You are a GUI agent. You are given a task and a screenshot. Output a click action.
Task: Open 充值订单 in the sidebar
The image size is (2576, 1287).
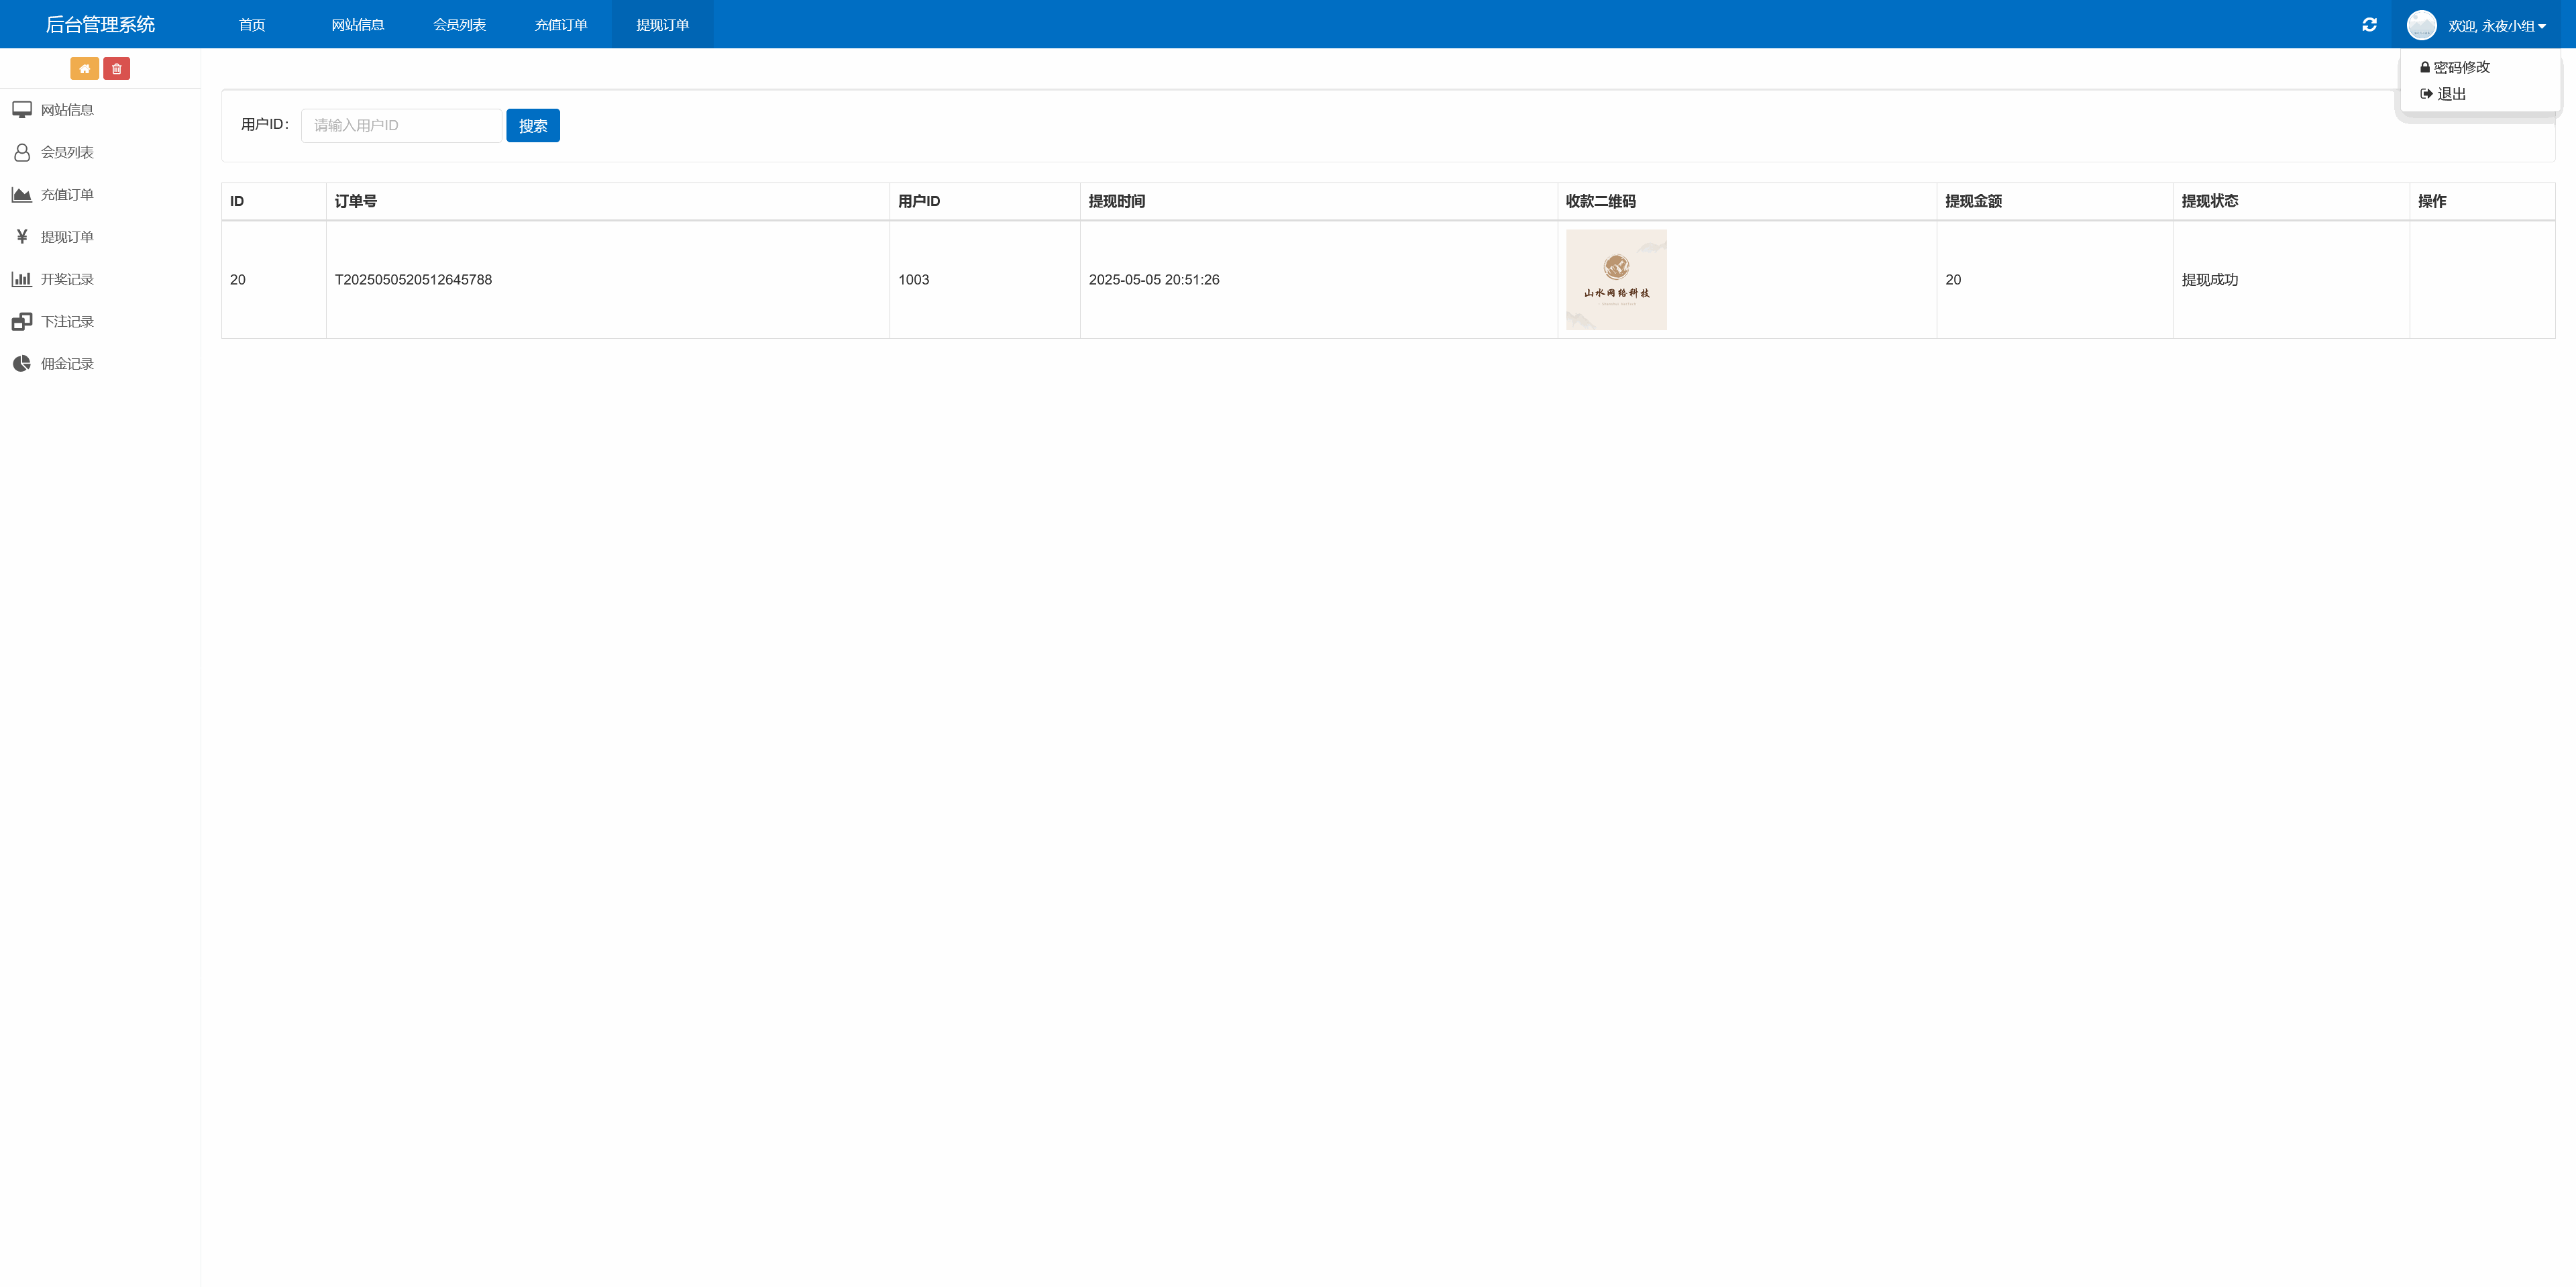66,195
